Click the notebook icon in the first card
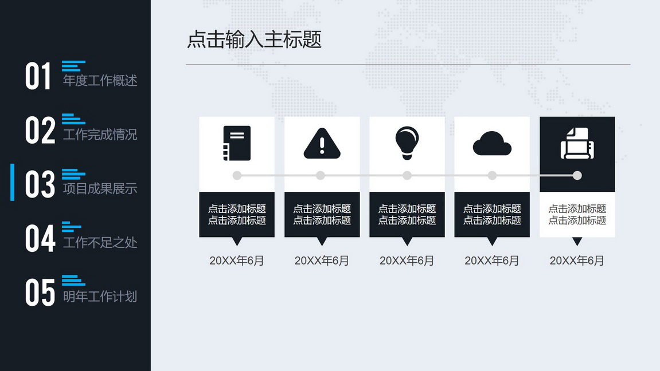This screenshot has height=371, width=660. (x=237, y=143)
